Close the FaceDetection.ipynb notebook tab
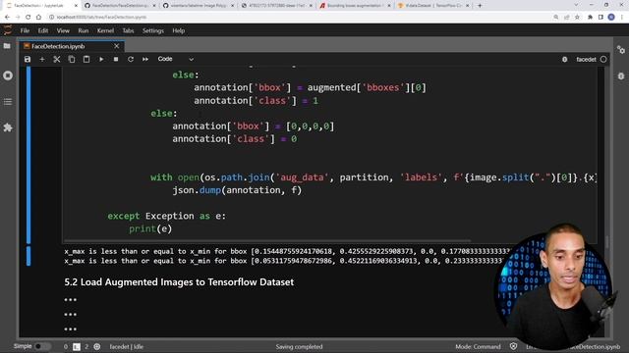This screenshot has height=353, width=629. [x=116, y=46]
